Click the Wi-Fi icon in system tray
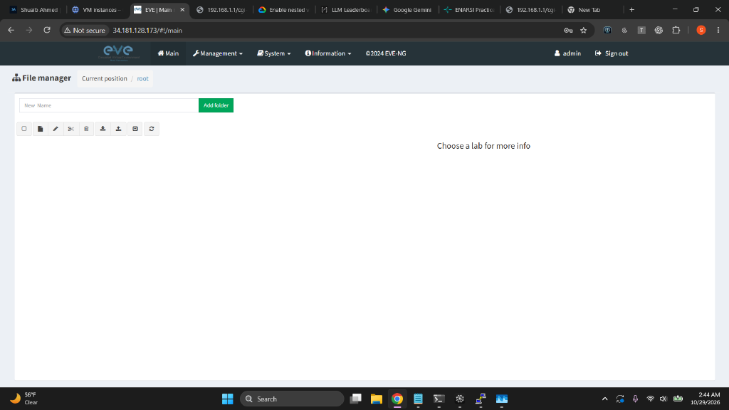The width and height of the screenshot is (729, 410). (651, 399)
